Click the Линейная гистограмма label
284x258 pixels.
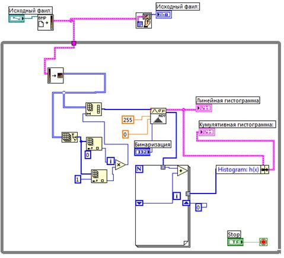point(228,101)
